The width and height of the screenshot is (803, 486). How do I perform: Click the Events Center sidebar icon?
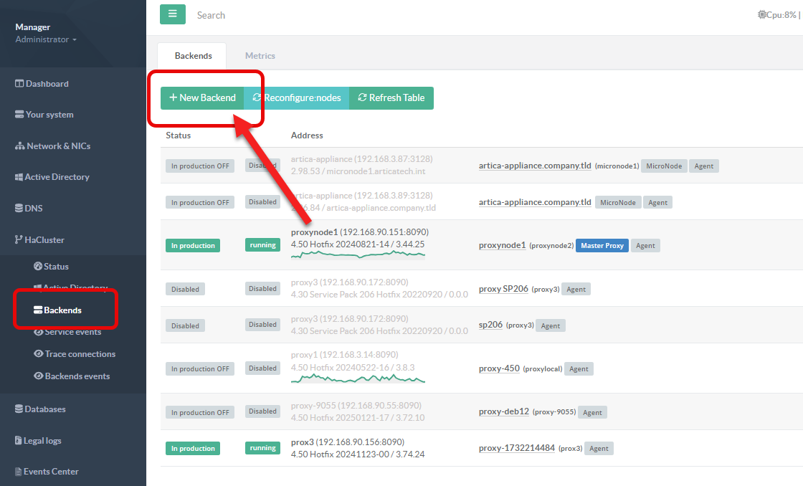click(x=18, y=472)
